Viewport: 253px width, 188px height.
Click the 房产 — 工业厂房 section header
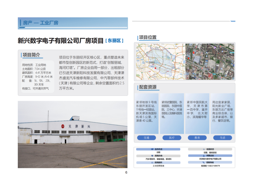73,23
